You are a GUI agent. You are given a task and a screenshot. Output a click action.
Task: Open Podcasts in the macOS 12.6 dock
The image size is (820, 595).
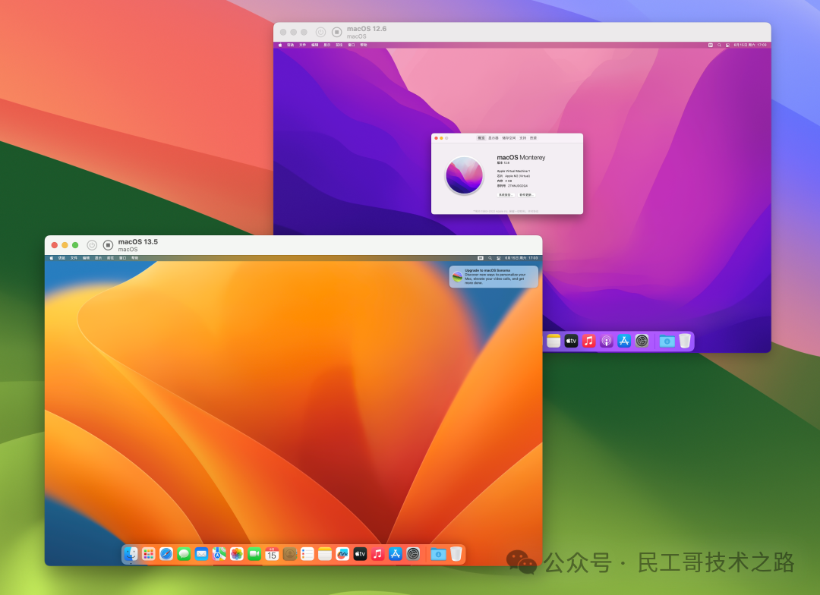(x=607, y=341)
